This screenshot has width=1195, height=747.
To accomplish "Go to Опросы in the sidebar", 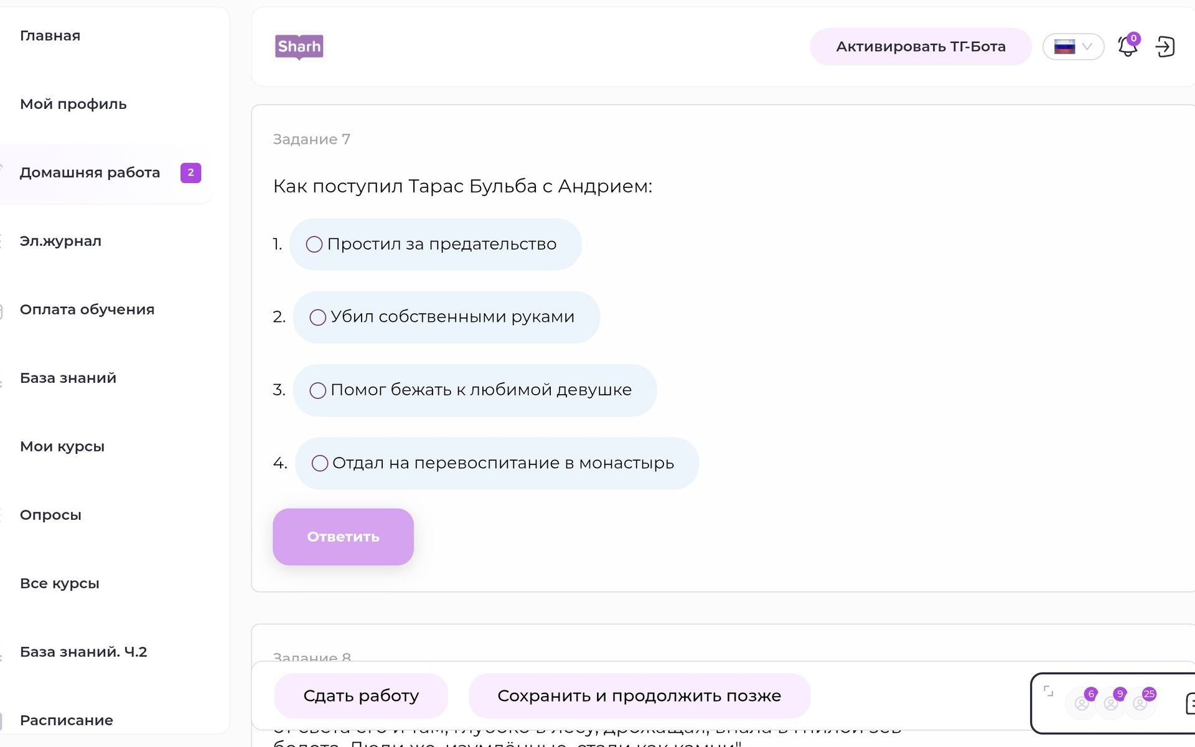I will [50, 515].
